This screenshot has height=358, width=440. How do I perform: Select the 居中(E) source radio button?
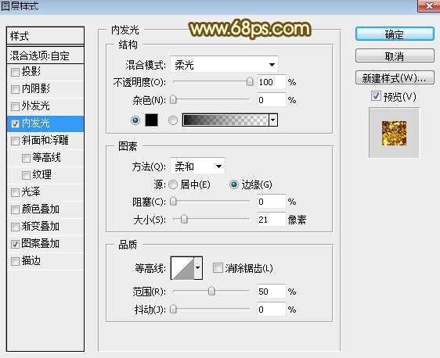(x=173, y=184)
